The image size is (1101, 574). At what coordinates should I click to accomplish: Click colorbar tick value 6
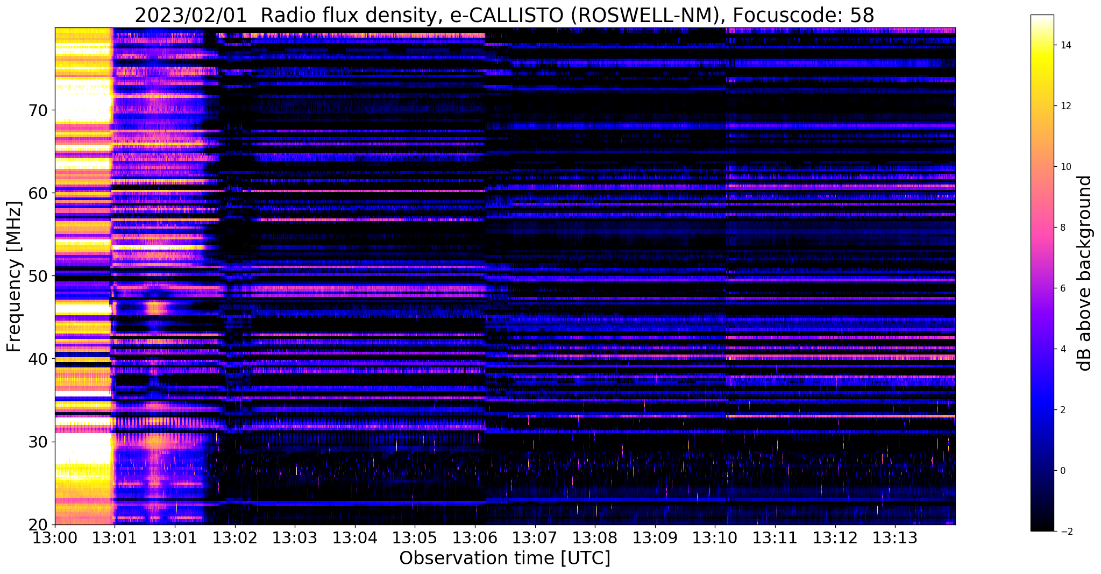tap(1062, 288)
